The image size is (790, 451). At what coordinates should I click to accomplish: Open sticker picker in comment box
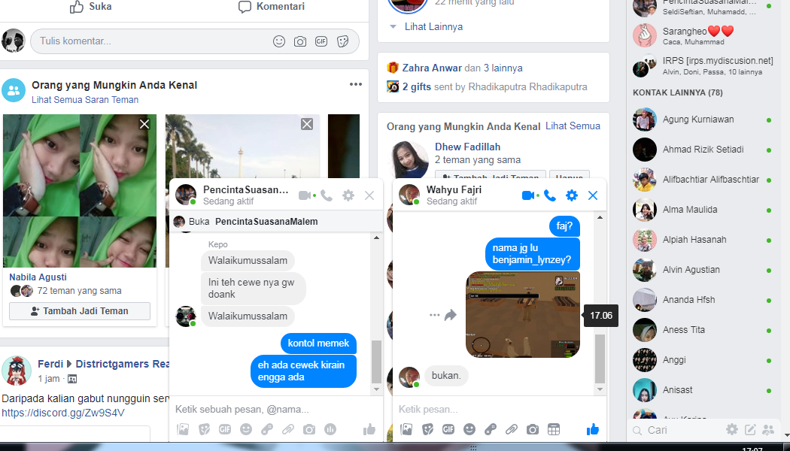343,41
